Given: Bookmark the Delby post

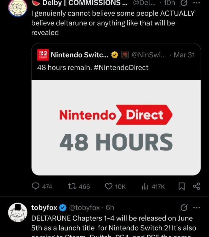Looking at the screenshot, I should point(181,186).
